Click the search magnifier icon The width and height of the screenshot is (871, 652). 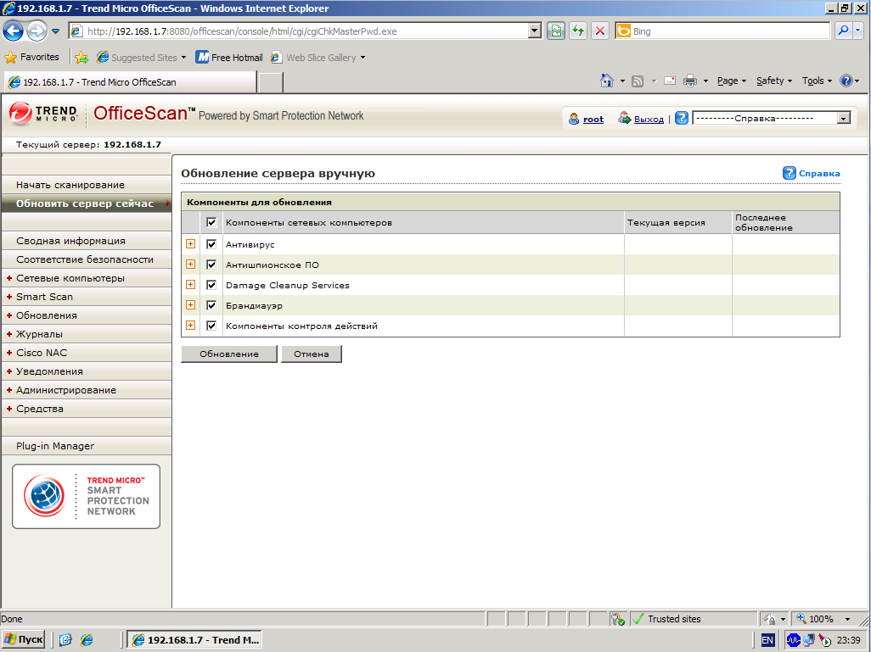(x=843, y=31)
